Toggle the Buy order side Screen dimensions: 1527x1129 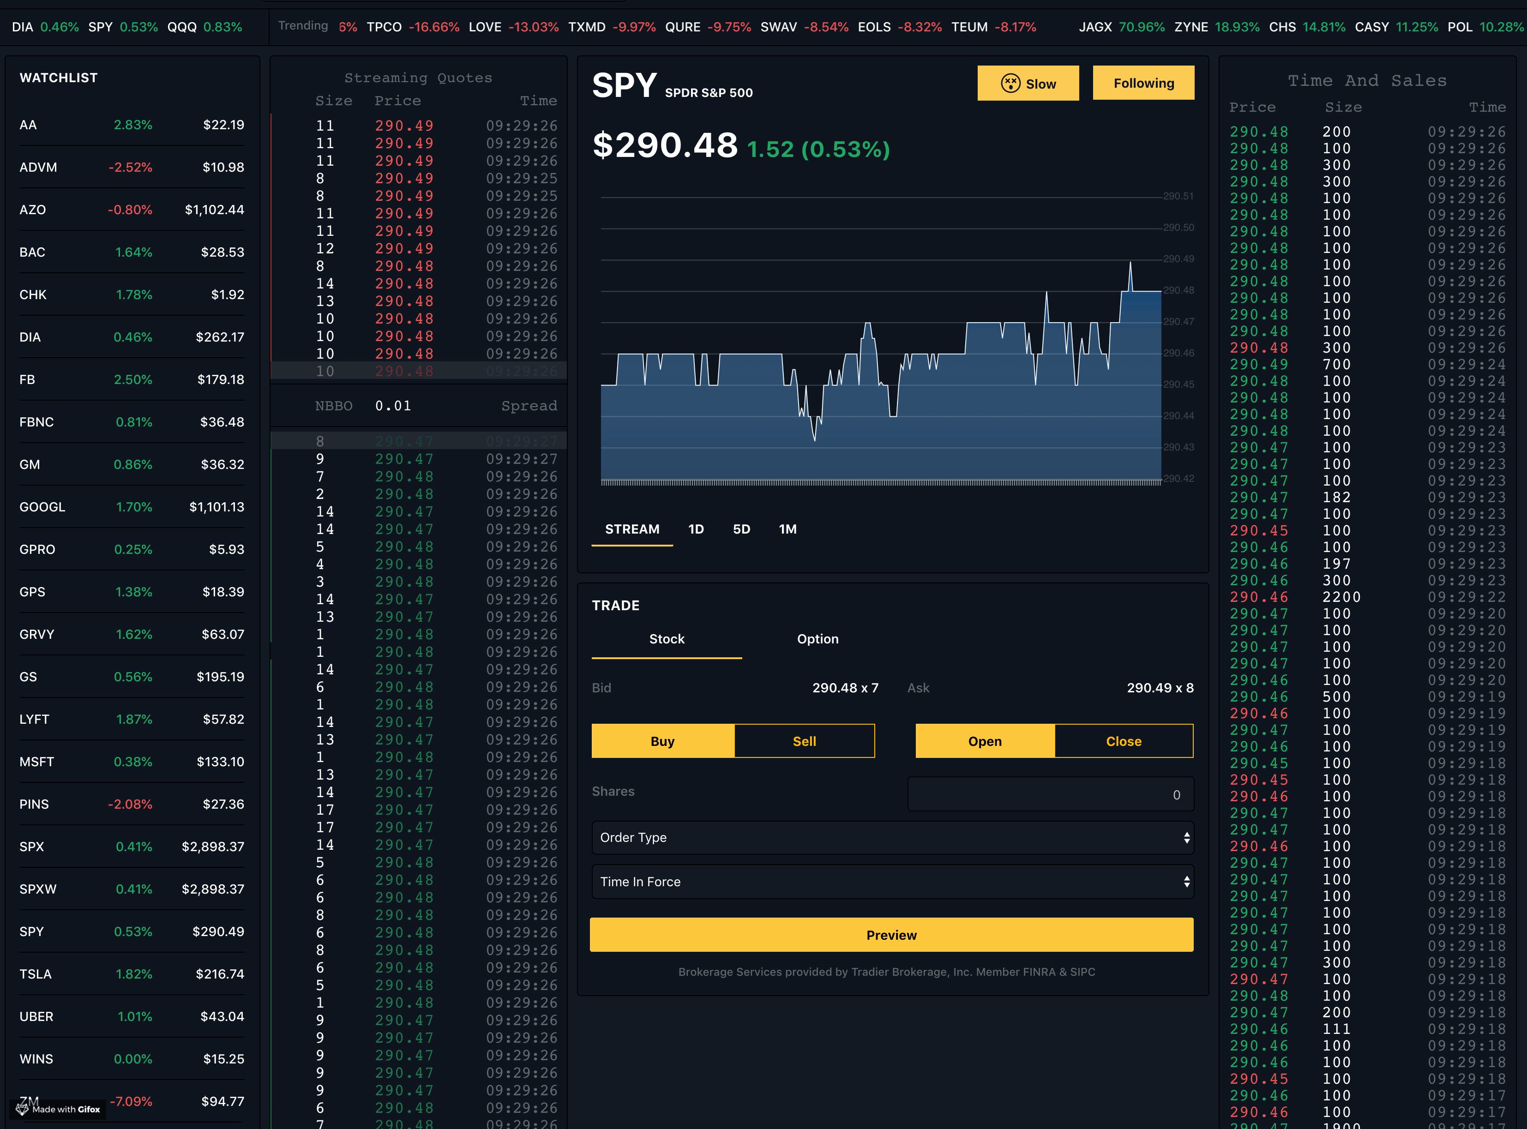pyautogui.click(x=663, y=741)
